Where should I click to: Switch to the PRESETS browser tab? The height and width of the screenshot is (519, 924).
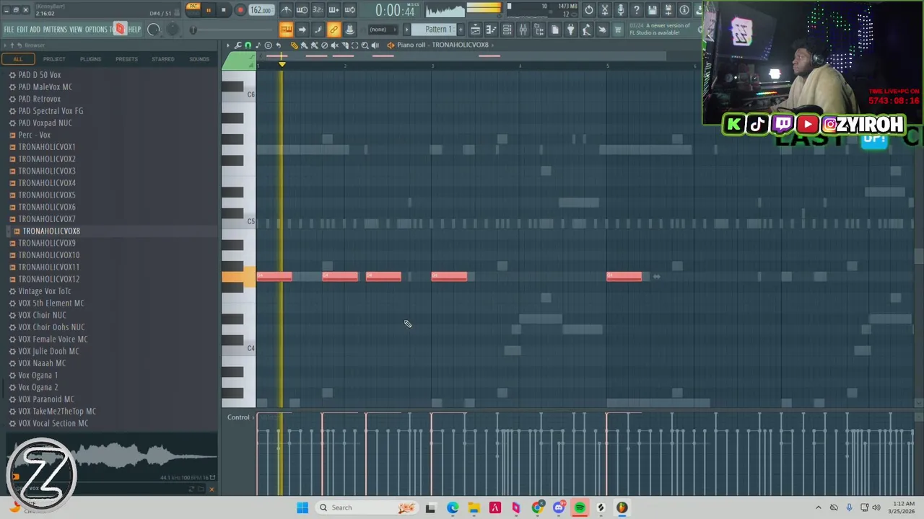click(x=126, y=59)
